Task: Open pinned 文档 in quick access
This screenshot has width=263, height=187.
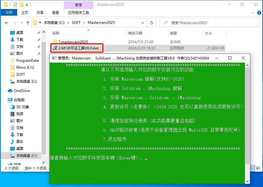Action: 20,47
